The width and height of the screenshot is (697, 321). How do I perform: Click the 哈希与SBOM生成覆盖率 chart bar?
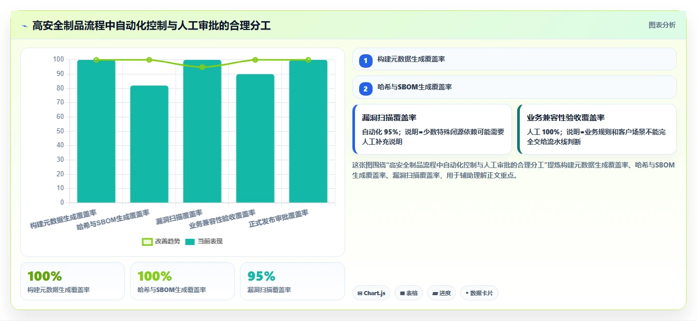tap(149, 144)
